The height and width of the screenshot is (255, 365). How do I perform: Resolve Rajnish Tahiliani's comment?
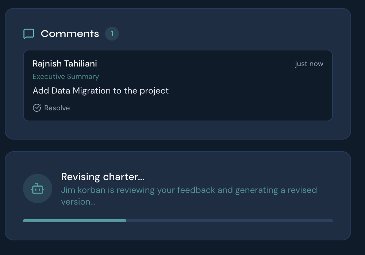(x=51, y=108)
